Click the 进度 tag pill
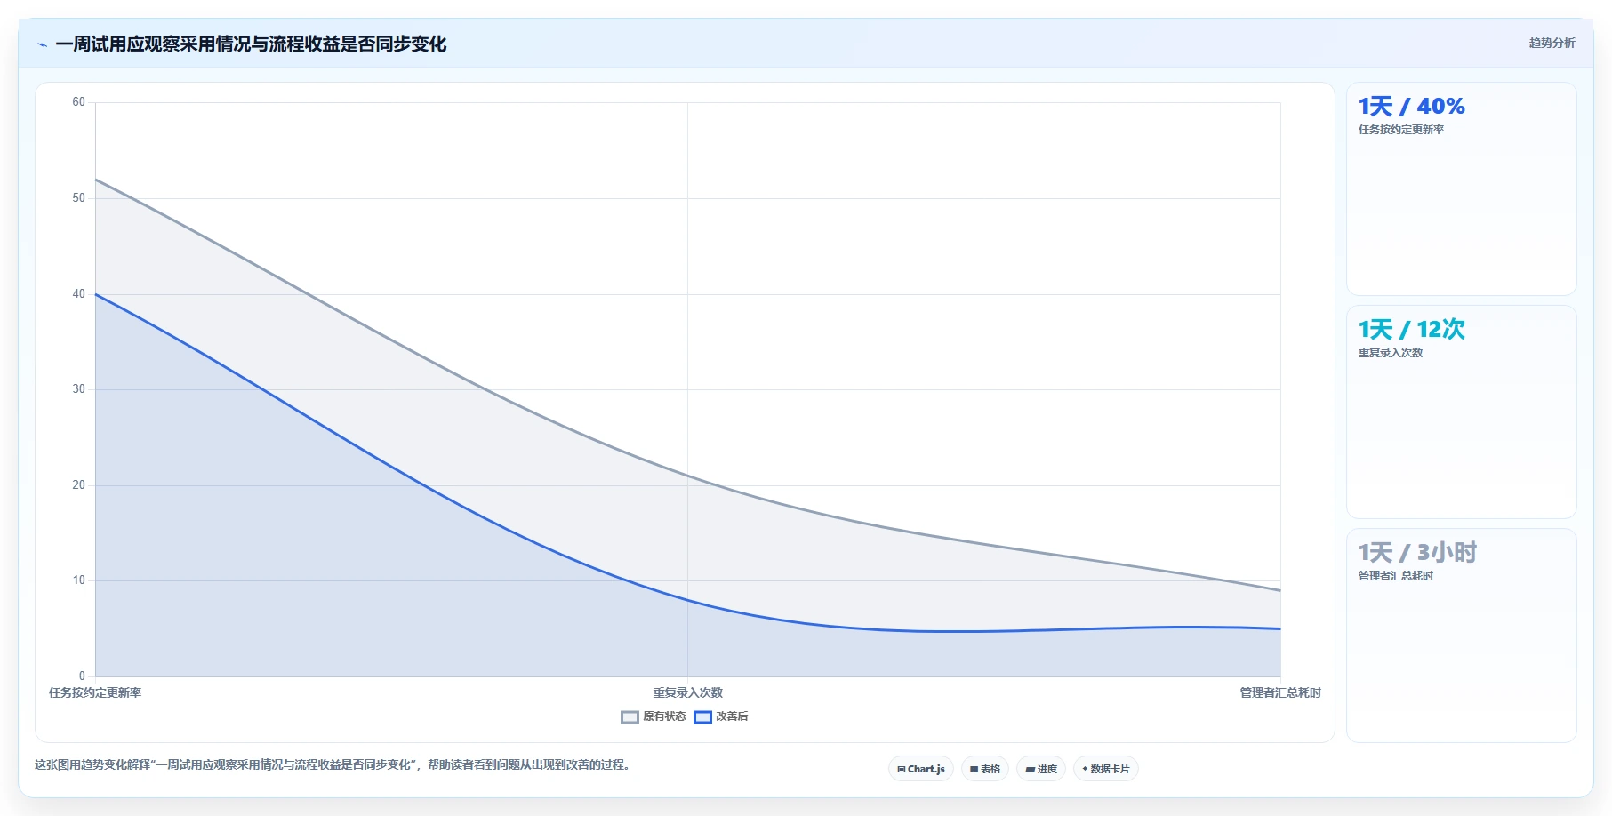This screenshot has height=816, width=1612. coord(1040,769)
